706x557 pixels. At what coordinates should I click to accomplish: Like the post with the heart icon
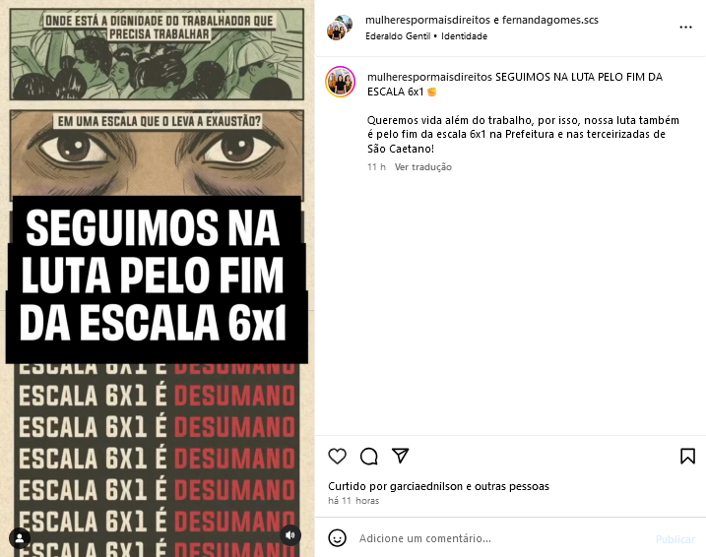click(337, 457)
